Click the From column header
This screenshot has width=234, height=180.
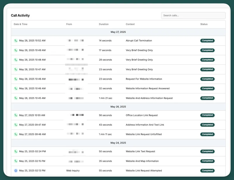click(x=69, y=24)
